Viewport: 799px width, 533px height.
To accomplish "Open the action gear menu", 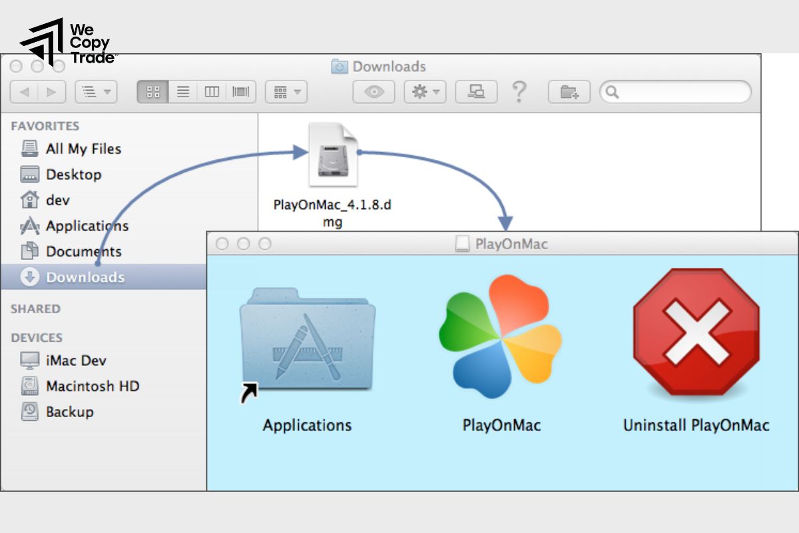I will point(425,92).
